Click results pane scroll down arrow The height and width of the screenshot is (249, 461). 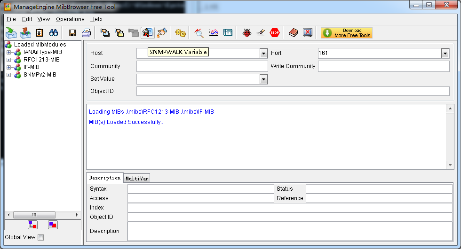[x=450, y=165]
